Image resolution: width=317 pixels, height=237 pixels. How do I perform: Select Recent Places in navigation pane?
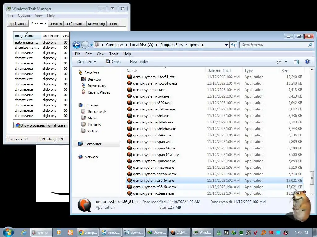(x=99, y=92)
